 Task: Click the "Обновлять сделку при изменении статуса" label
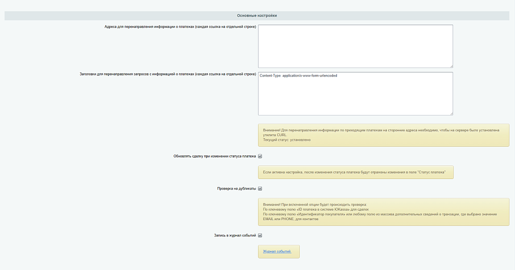coord(214,156)
